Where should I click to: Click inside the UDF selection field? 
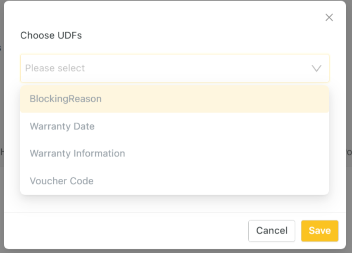click(165, 68)
